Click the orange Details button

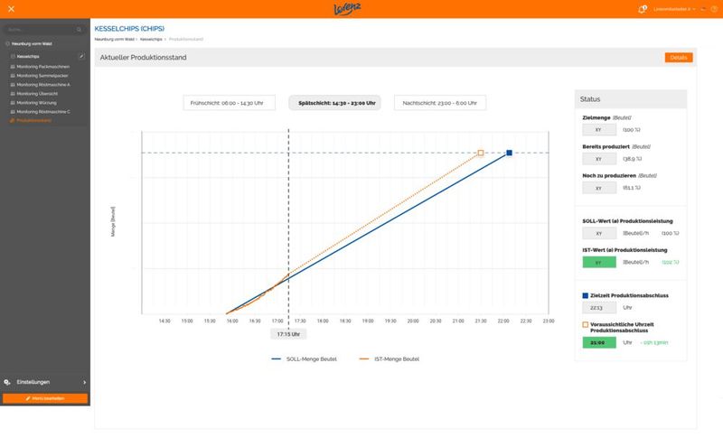click(679, 58)
